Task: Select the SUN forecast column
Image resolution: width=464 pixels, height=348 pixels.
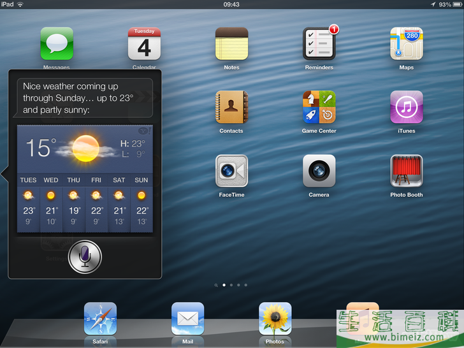Action: [141, 203]
